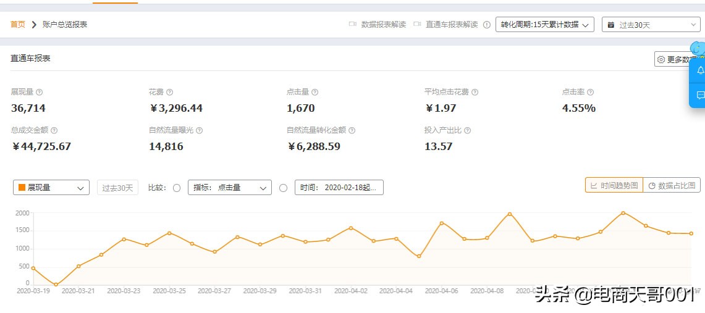Viewport: 705px width, 313px height.
Task: Click the 14,816 natural exposure value
Action: pos(166,146)
